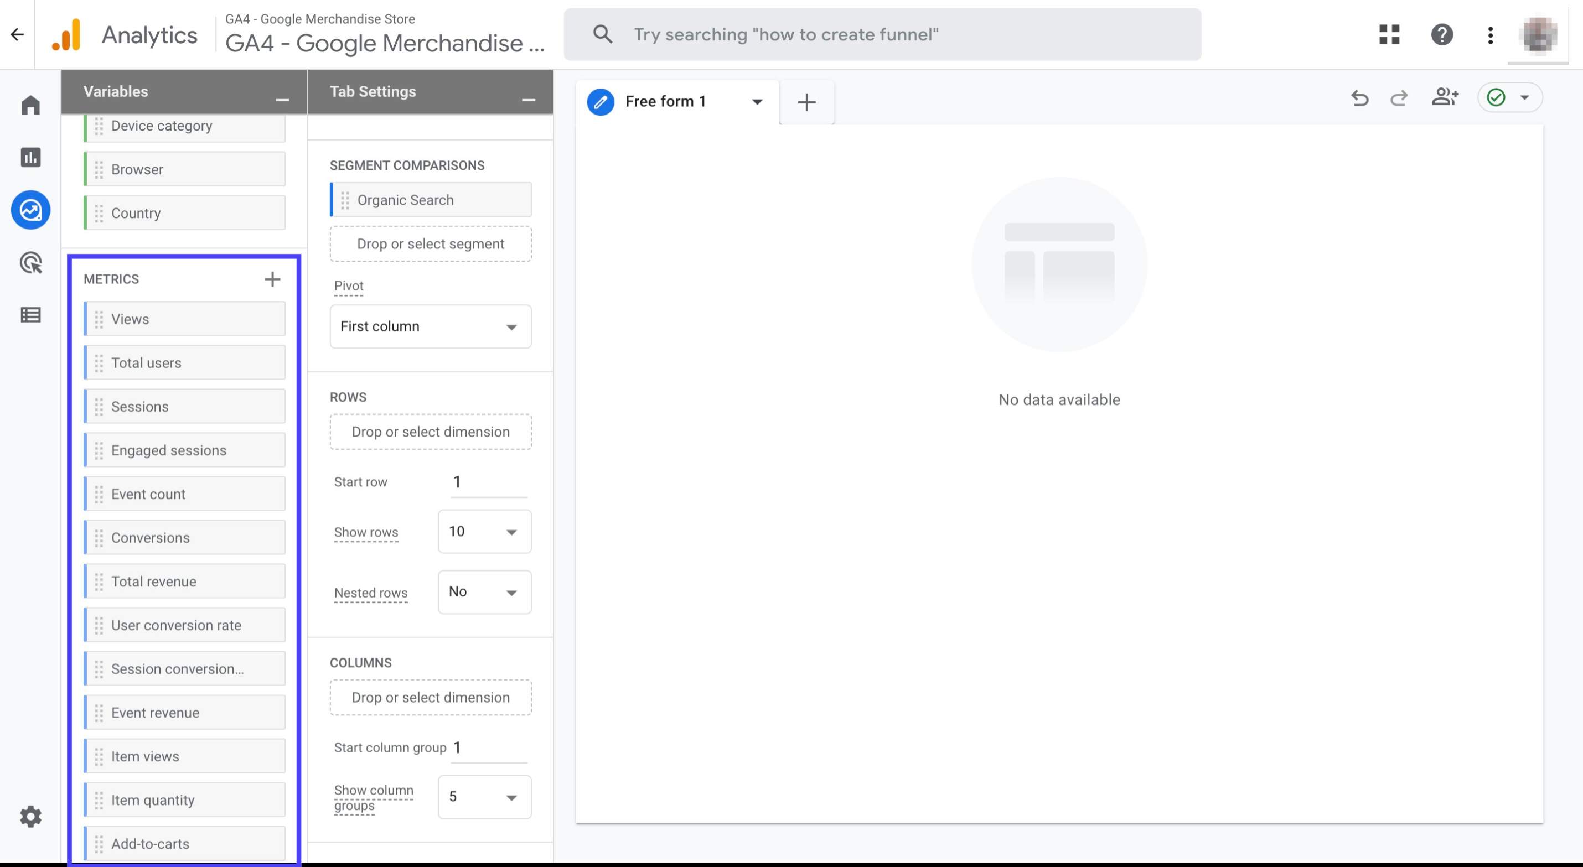
Task: Click Drop or select segment box
Action: [431, 244]
